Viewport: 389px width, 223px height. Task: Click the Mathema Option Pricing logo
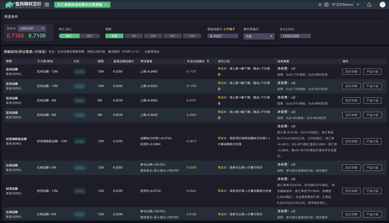(x=23, y=5)
